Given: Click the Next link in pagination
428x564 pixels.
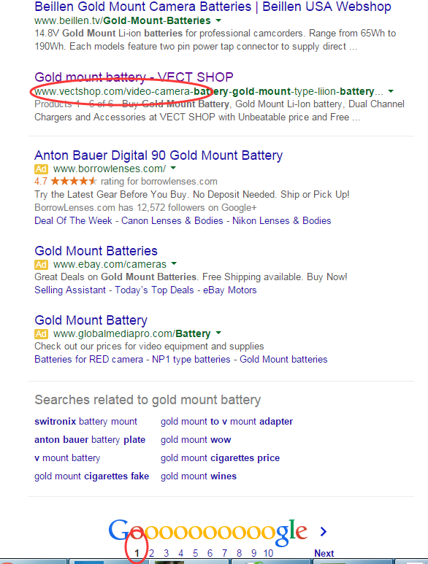Looking at the screenshot, I should click(x=324, y=553).
